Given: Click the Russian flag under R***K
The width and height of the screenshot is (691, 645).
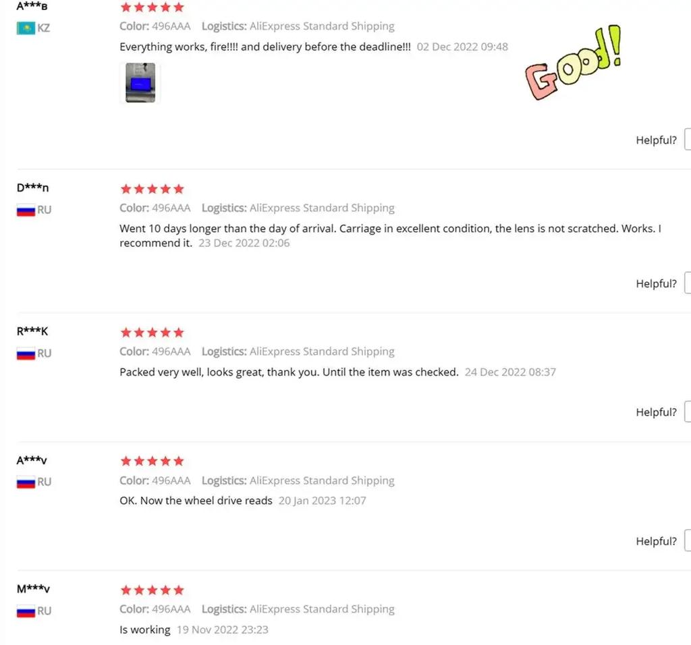Looking at the screenshot, I should (x=26, y=354).
